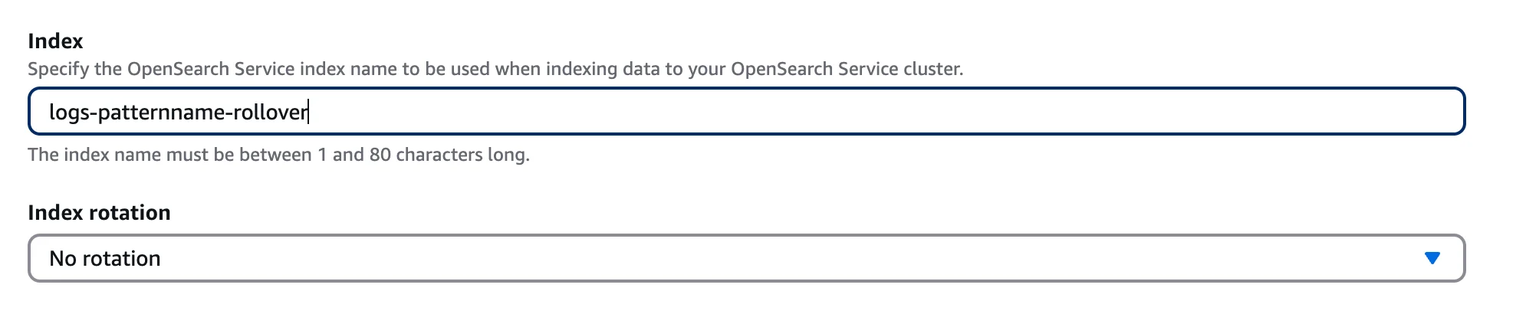
Task: Click the word "logs" in the index field
Action: click(x=69, y=113)
